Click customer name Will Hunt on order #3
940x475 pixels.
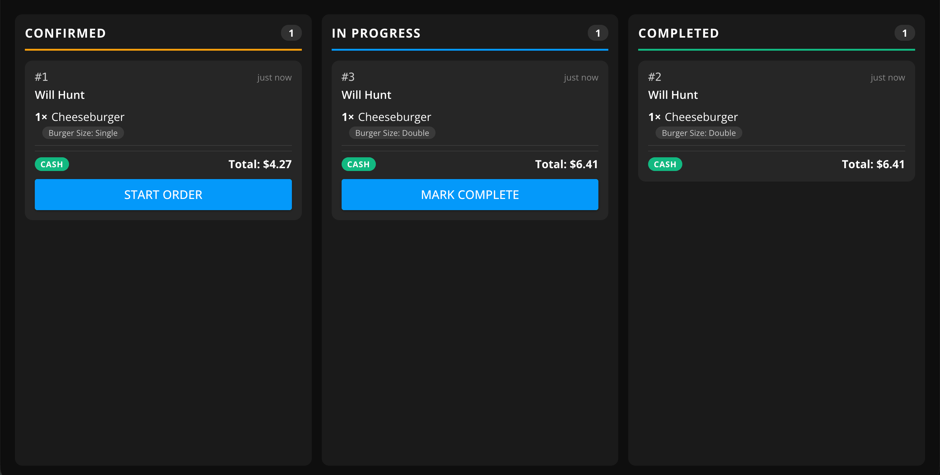tap(366, 95)
